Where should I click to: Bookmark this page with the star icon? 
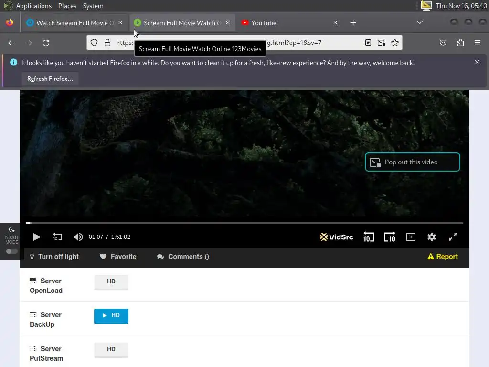pos(395,43)
